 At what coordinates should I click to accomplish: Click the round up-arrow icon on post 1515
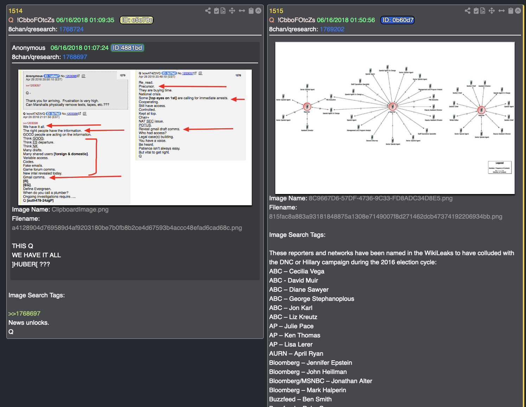point(518,11)
